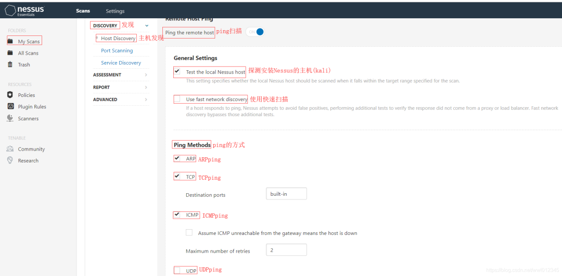
Task: Click the Destination ports label
Action: 206,195
